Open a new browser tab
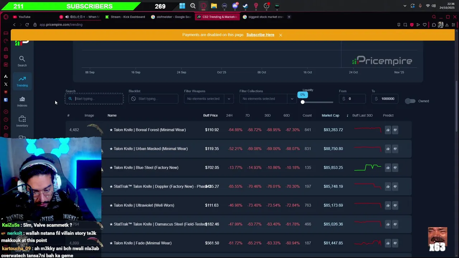Image resolution: width=459 pixels, height=258 pixels. pyautogui.click(x=289, y=17)
